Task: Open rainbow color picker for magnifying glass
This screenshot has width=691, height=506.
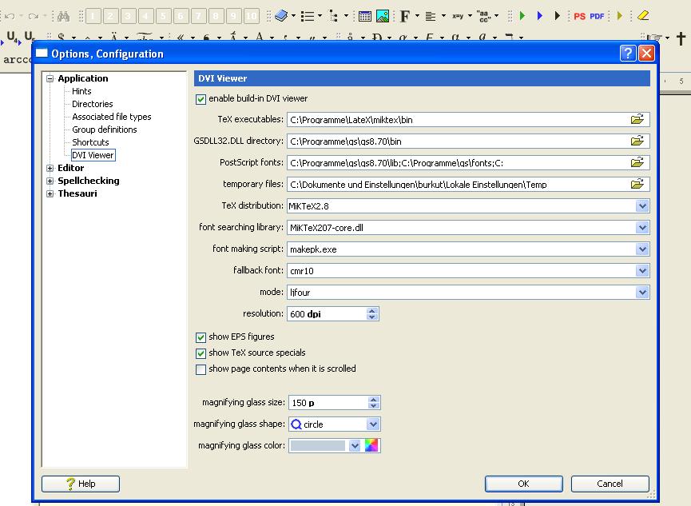Action: click(x=371, y=445)
